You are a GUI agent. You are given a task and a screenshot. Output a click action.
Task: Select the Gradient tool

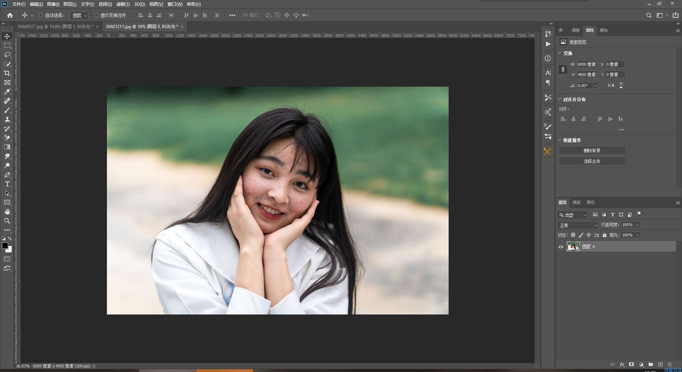click(x=7, y=147)
